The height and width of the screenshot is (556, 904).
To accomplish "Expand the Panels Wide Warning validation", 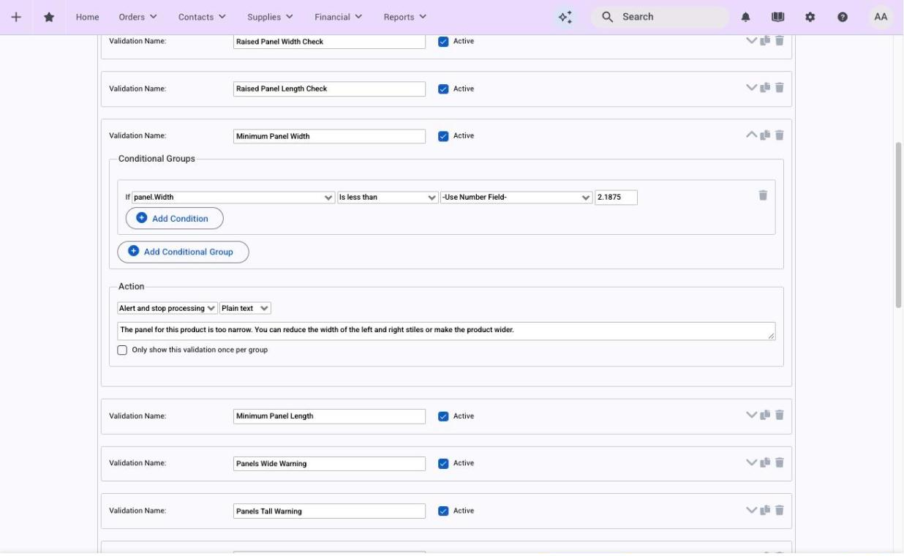I will (751, 462).
